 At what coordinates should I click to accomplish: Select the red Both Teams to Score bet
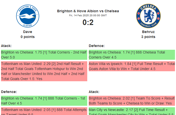pos(132,101)
